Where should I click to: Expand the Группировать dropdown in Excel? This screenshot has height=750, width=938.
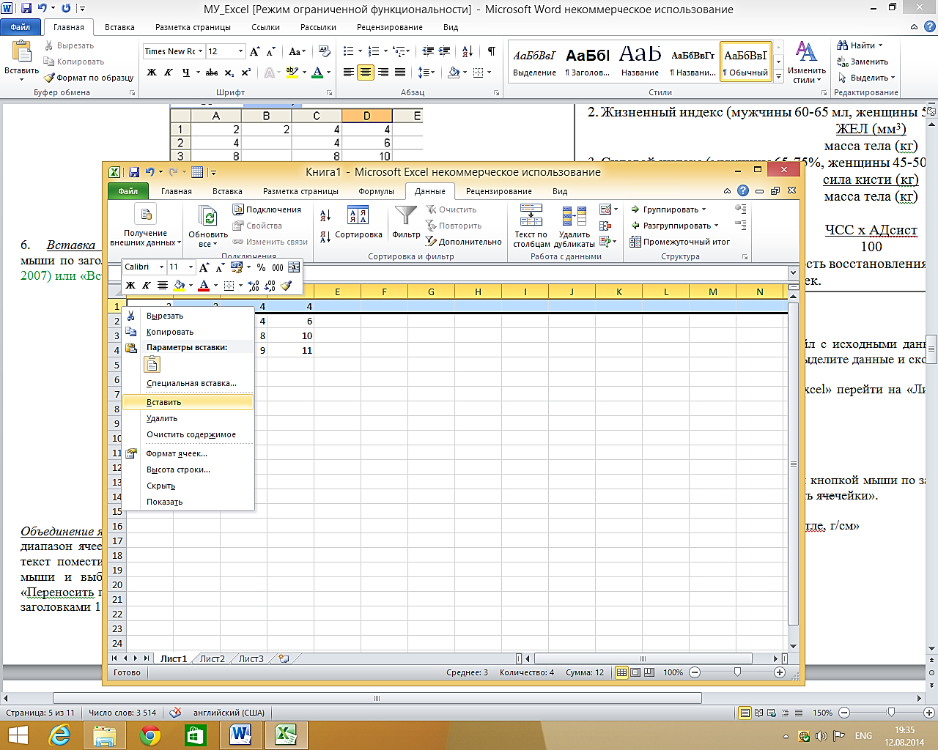pos(703,209)
